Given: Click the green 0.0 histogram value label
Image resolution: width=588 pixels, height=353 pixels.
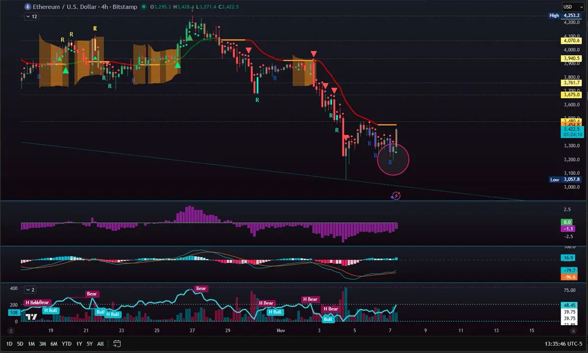Looking at the screenshot, I should 567,222.
